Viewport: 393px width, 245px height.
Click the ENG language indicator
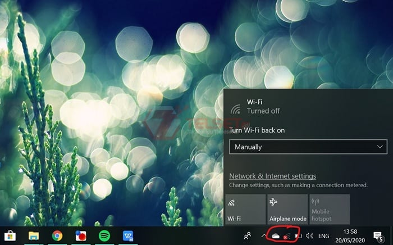coord(324,236)
